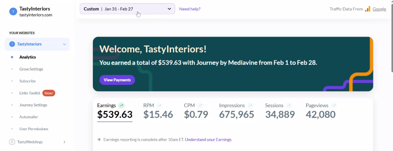This screenshot has width=393, height=151.
Task: Open Links Toolkit in sidebar
Action: tap(29, 93)
